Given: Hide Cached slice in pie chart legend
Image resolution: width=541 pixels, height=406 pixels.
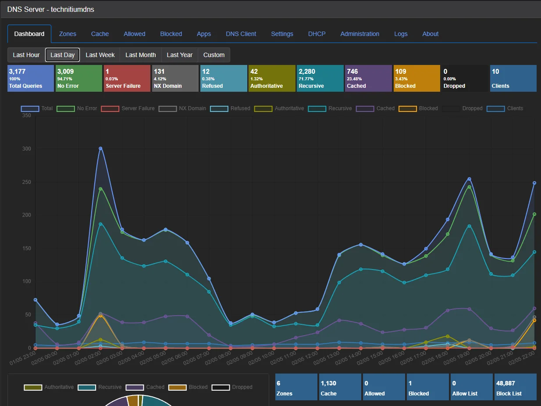Looking at the screenshot, I should (145, 387).
